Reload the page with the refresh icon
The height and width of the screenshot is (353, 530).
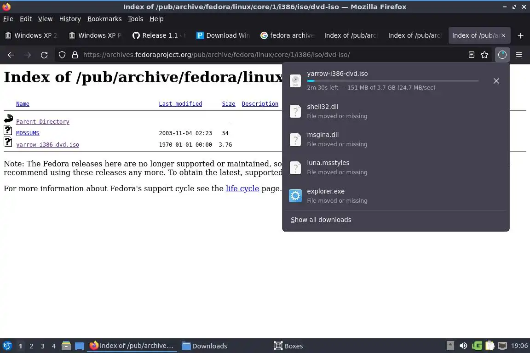point(44,55)
